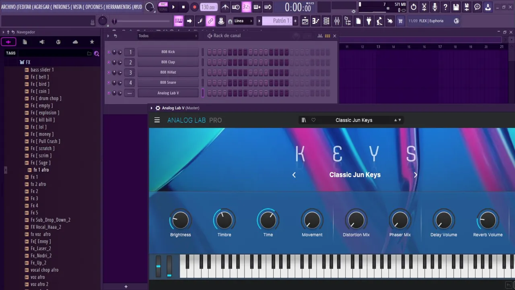515x290 pixels.
Task: Toggle PAT/SONG mode switch
Action: [163, 7]
